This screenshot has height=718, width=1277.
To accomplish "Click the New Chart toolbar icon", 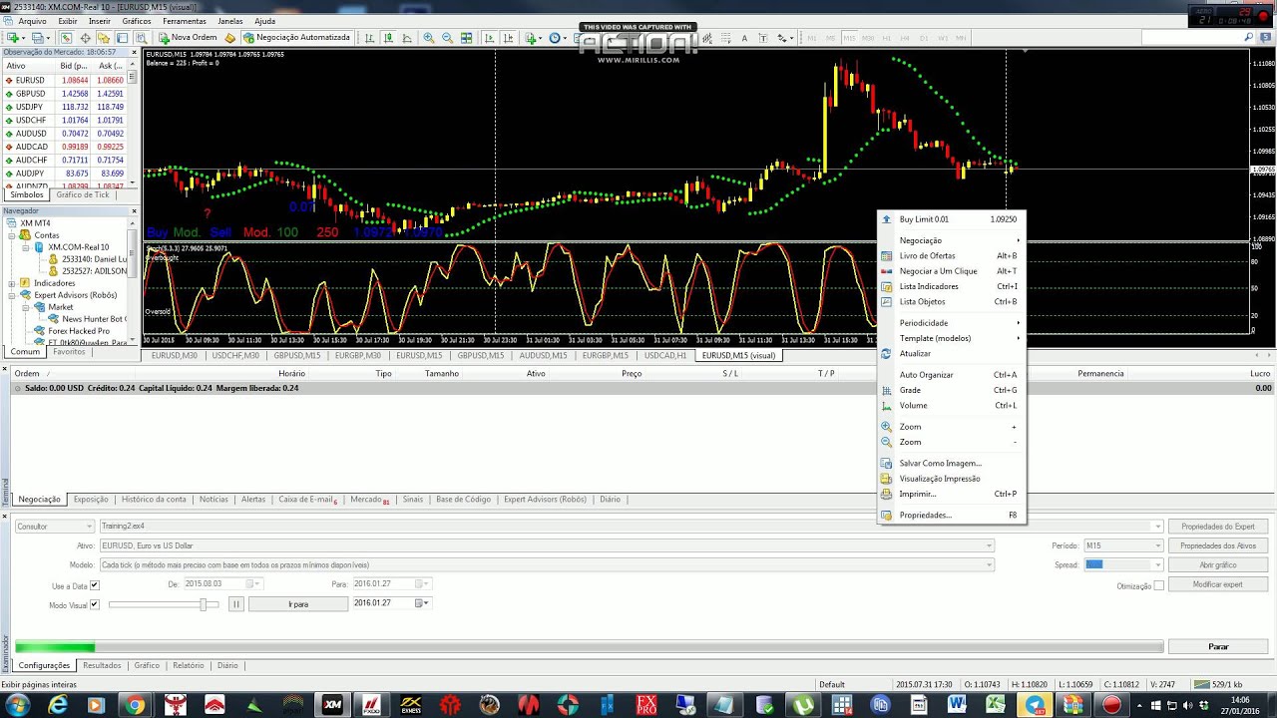I will pyautogui.click(x=13, y=38).
